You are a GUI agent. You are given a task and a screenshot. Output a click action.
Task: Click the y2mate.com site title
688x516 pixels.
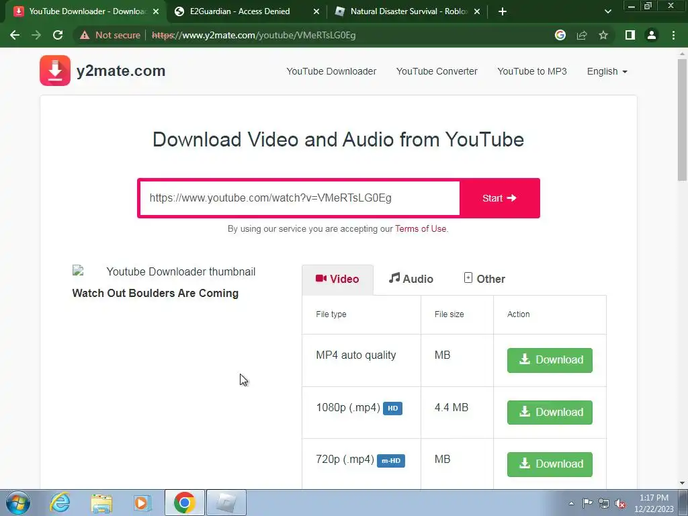tap(121, 71)
